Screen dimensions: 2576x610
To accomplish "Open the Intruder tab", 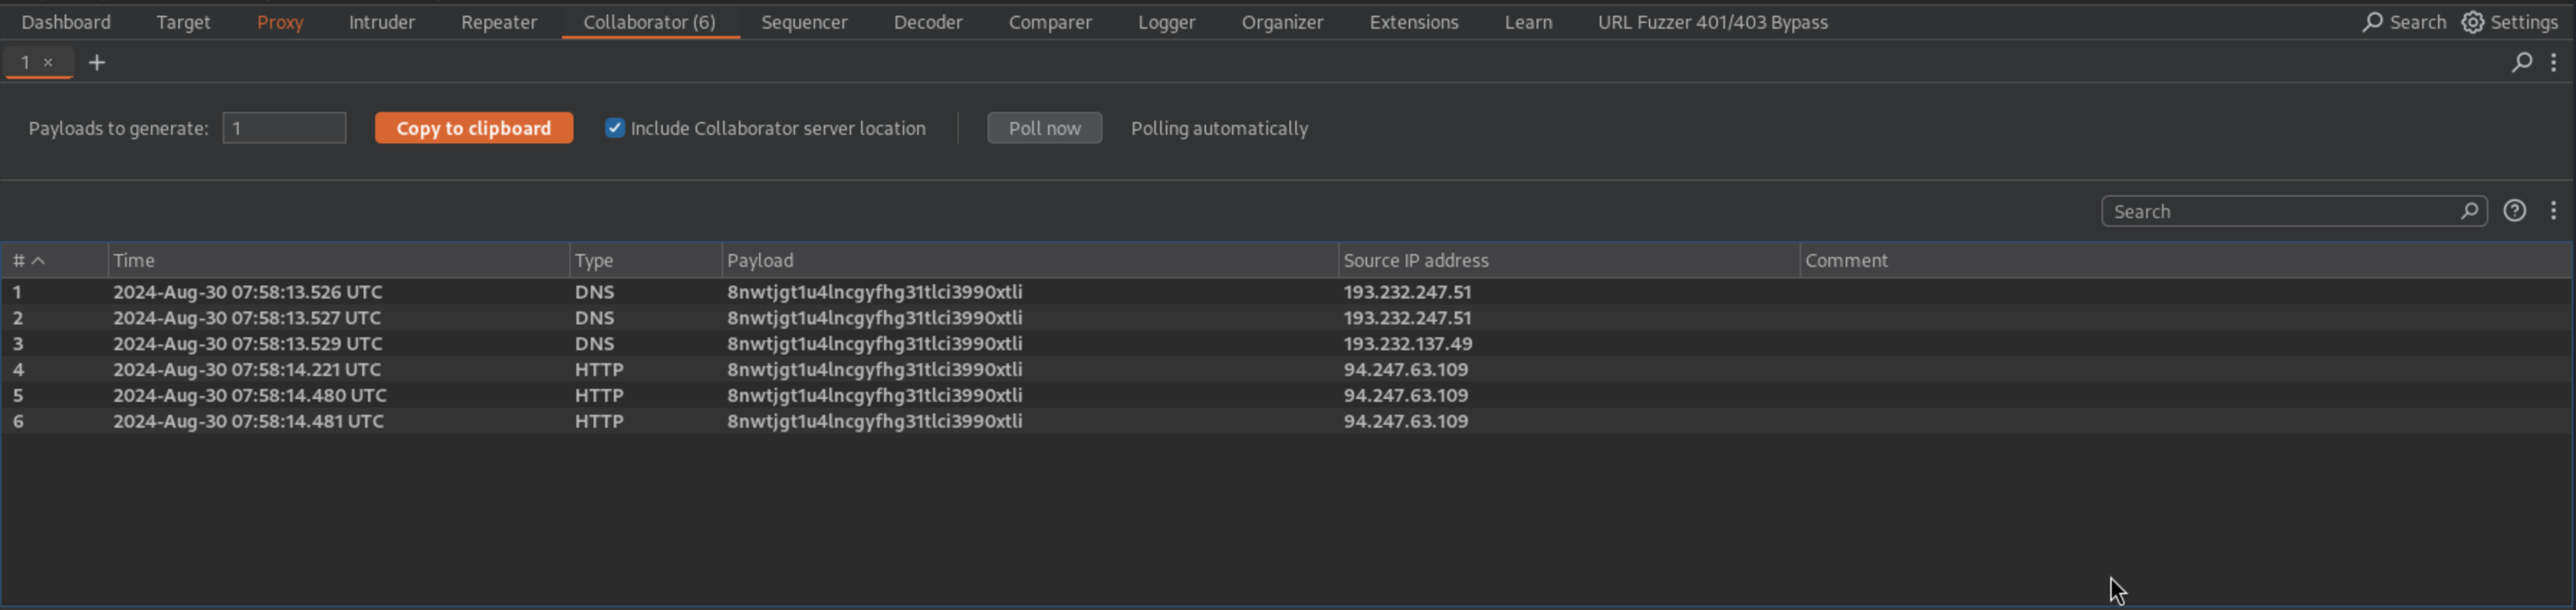I will [381, 22].
